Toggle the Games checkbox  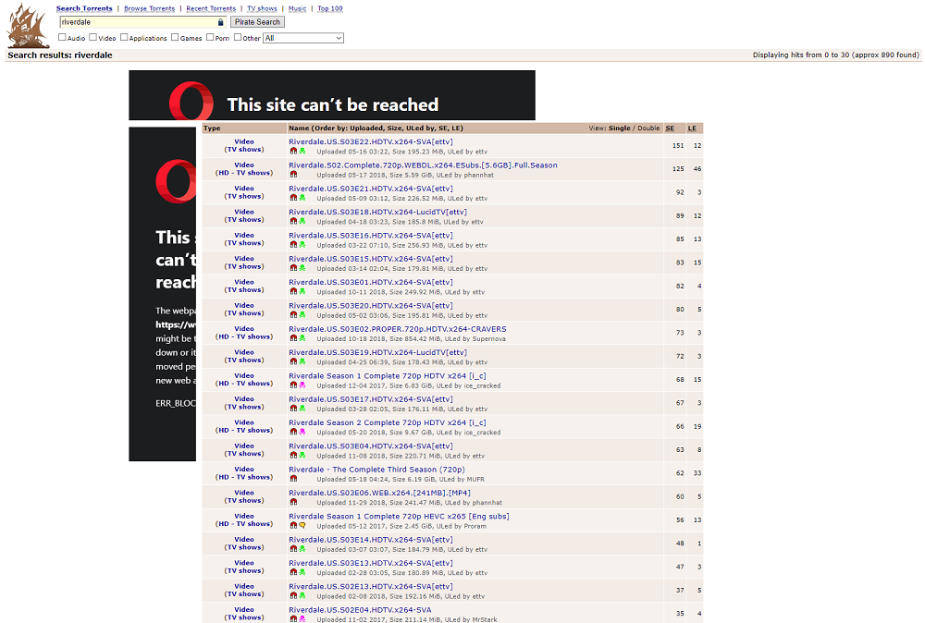point(175,37)
